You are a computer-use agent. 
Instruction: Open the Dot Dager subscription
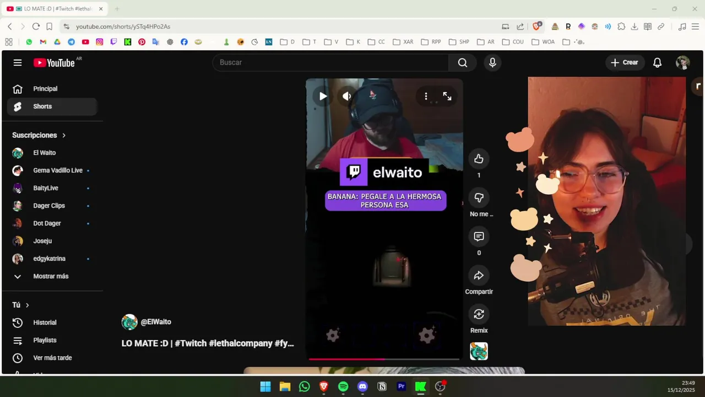52,223
